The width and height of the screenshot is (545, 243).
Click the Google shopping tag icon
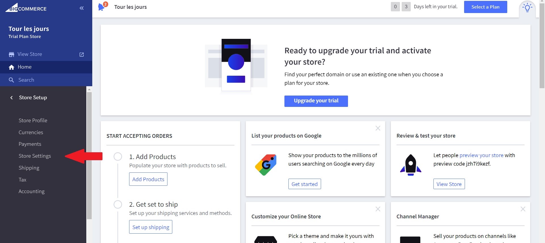coord(266,165)
